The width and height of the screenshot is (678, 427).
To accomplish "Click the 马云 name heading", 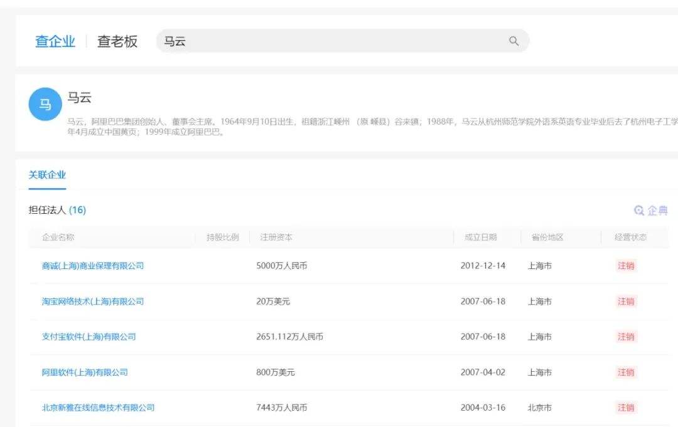I will click(x=79, y=98).
